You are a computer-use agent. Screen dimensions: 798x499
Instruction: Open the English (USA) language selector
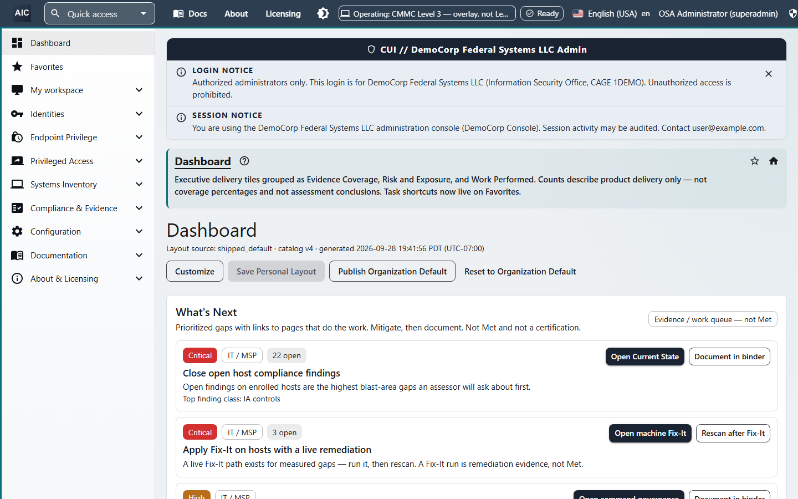click(x=611, y=13)
